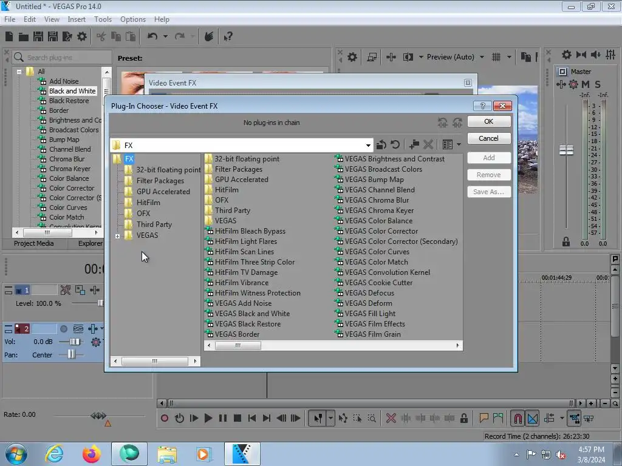Open the Options menu
The height and width of the screenshot is (466, 622).
coord(133,19)
